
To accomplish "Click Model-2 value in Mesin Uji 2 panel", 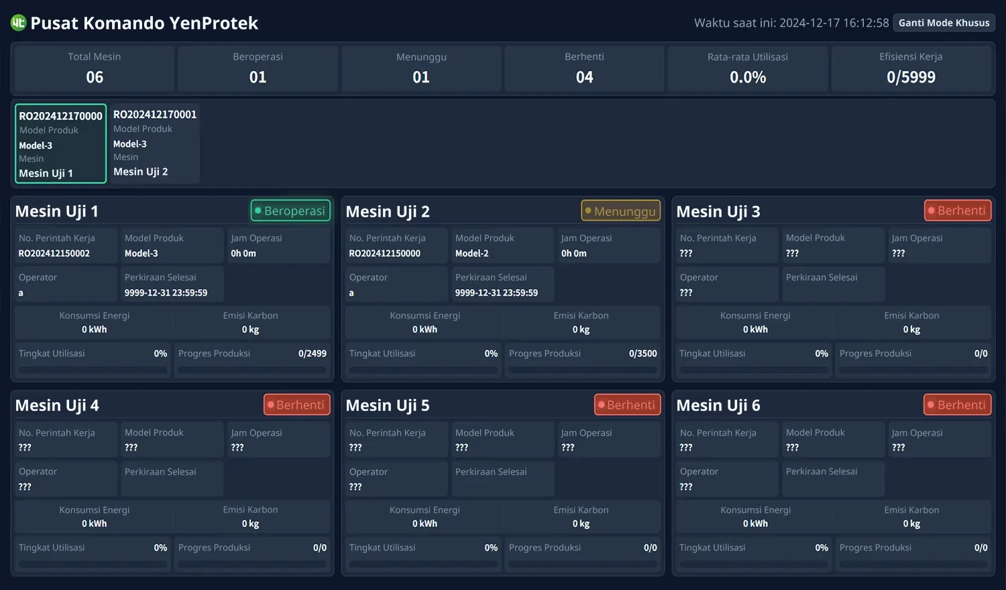I will pyautogui.click(x=472, y=253).
